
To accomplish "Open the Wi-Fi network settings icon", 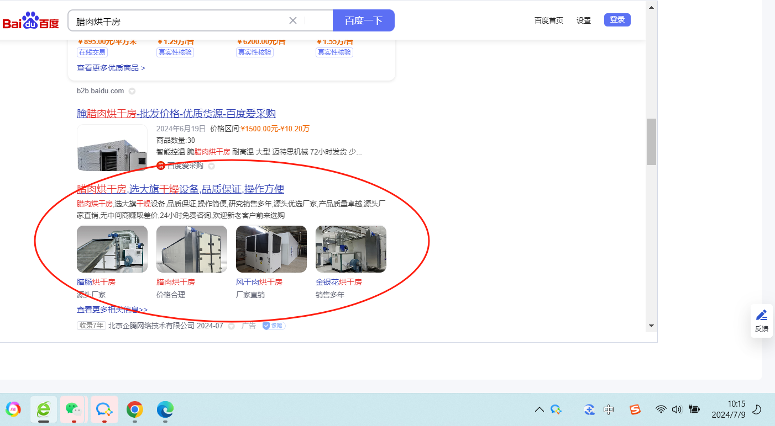I will point(661,409).
